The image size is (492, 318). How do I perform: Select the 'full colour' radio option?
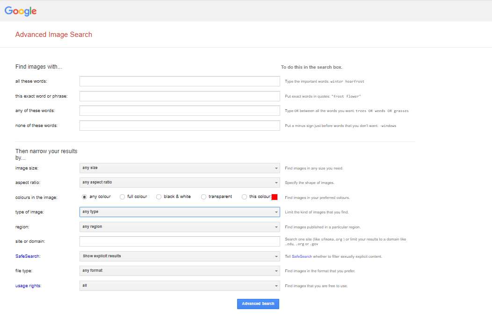[123, 197]
